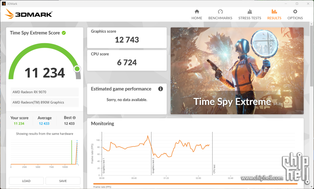The height and width of the screenshot is (189, 314).
Task: Open the RESULTS tab
Action: point(274,15)
